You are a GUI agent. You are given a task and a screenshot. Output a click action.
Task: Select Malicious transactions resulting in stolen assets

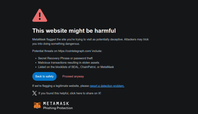click(69, 63)
